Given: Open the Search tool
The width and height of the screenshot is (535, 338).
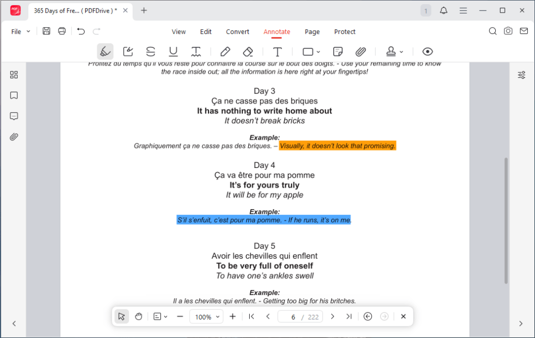Looking at the screenshot, I should pos(493,31).
